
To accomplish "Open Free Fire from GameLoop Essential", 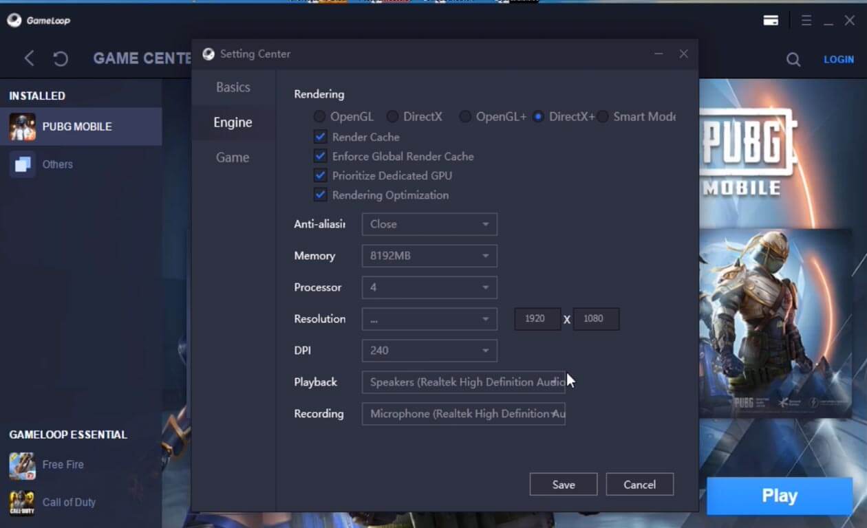I will (81, 465).
